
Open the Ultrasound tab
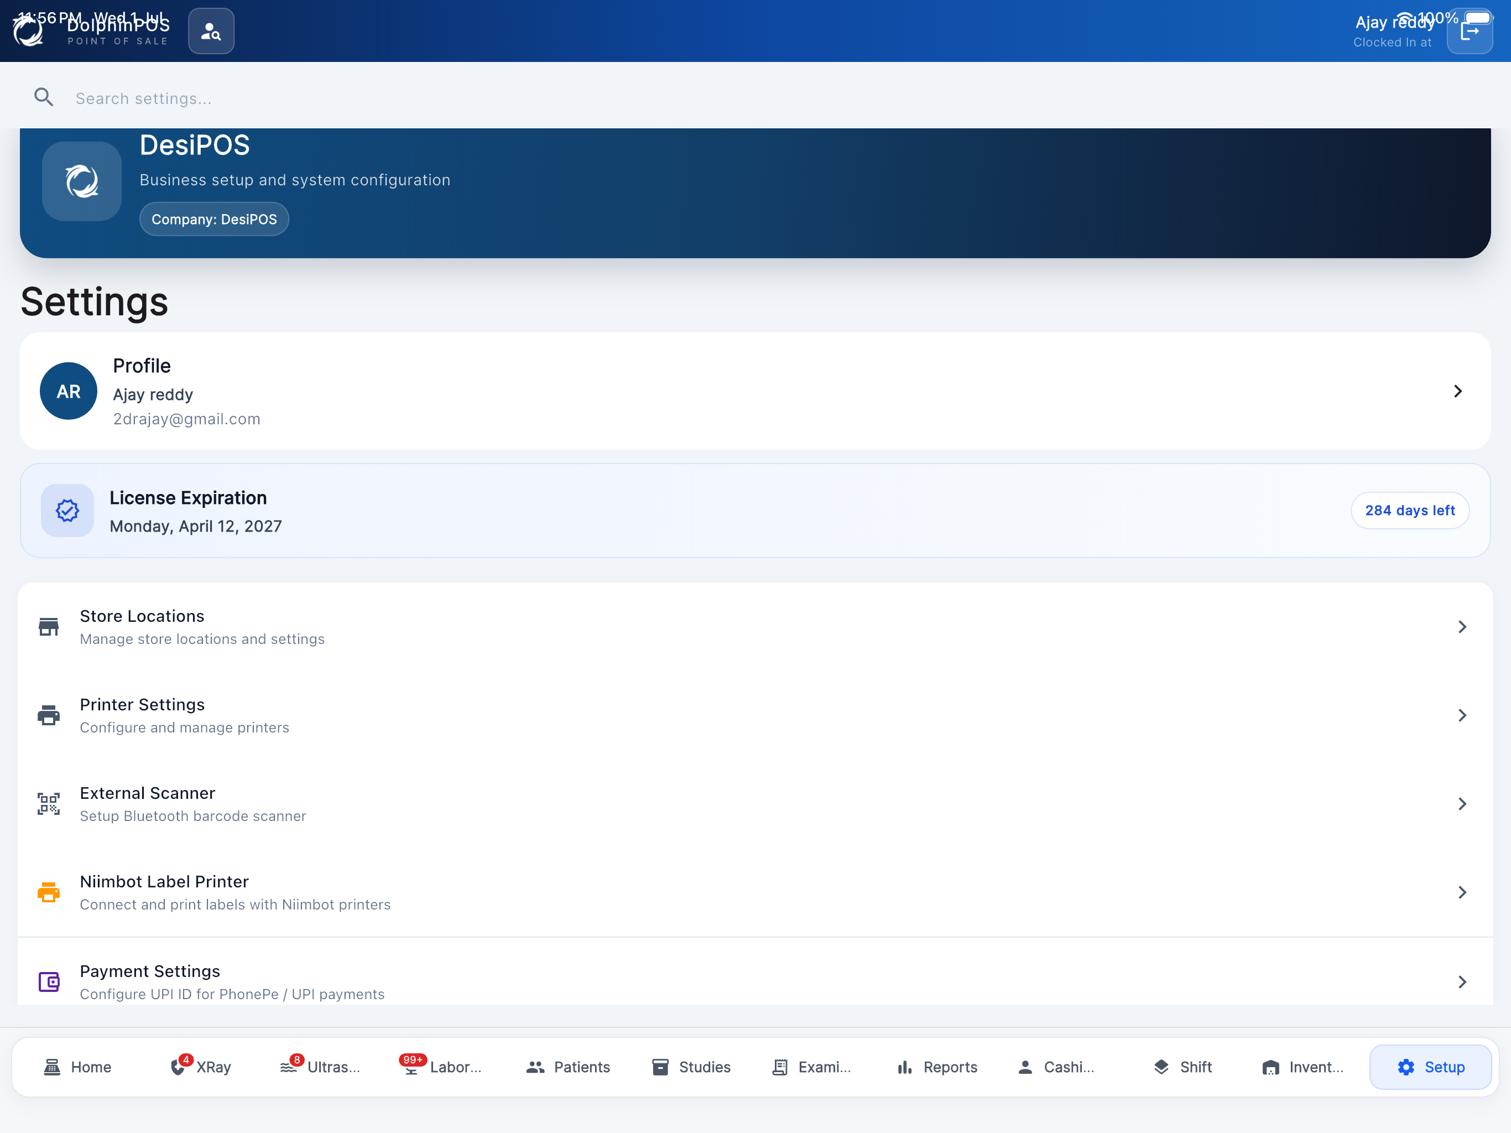pos(320,1067)
